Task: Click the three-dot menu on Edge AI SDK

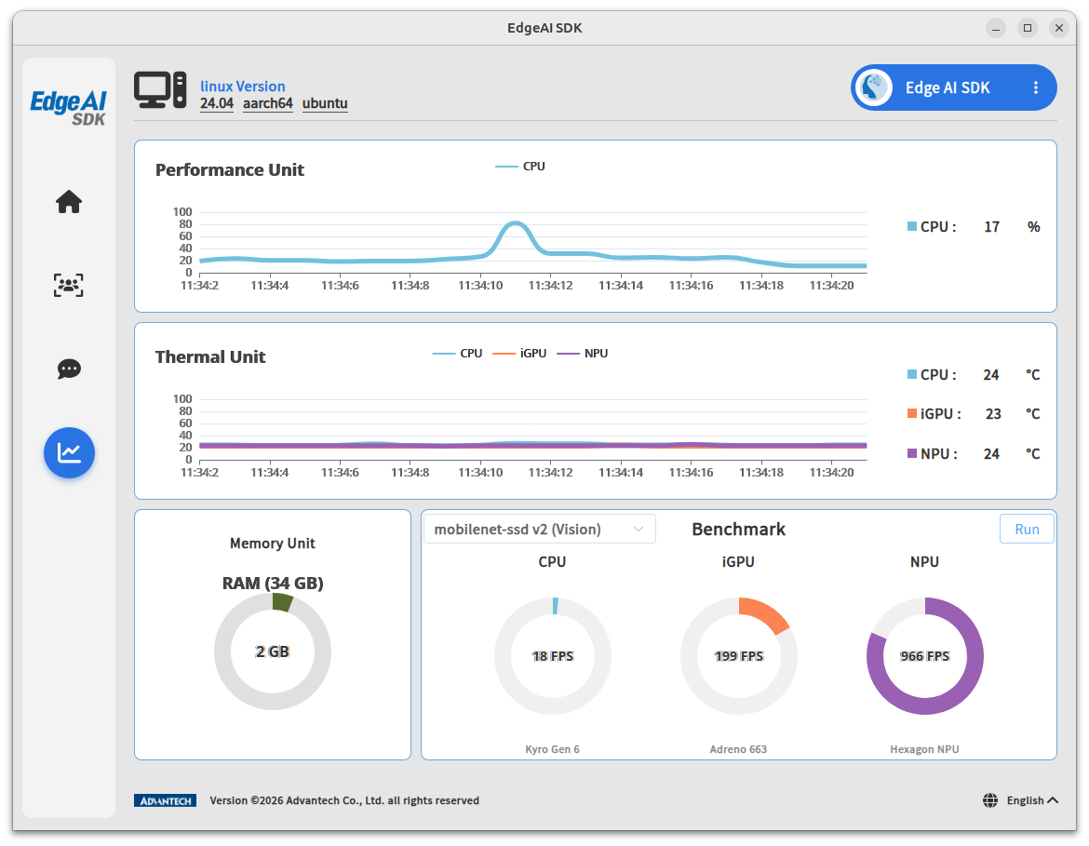Action: pos(1036,87)
